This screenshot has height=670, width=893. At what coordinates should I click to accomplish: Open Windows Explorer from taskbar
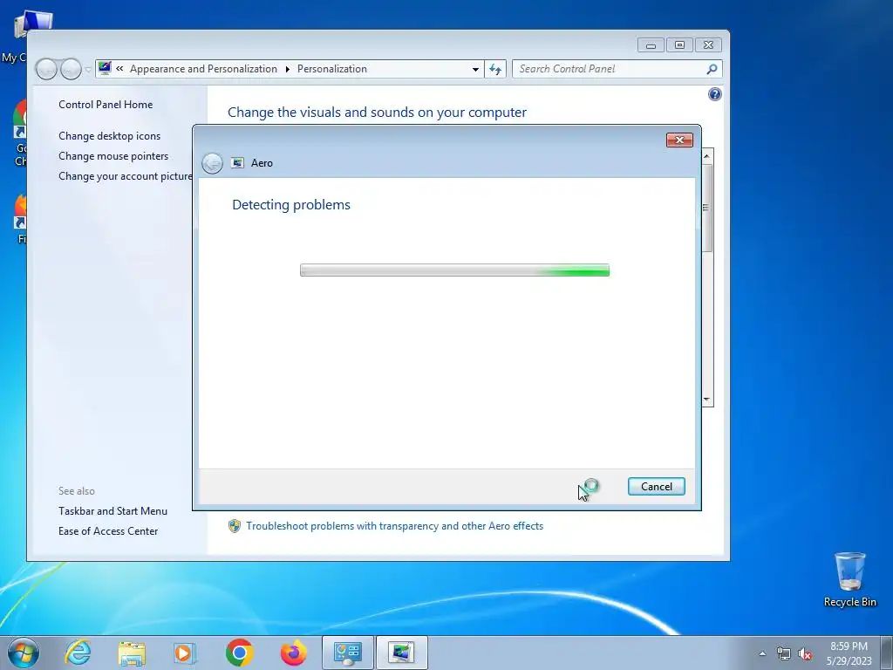coord(132,653)
